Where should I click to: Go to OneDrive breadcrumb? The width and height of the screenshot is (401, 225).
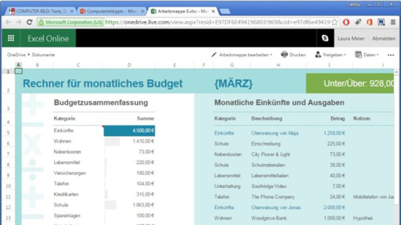[x=16, y=55]
